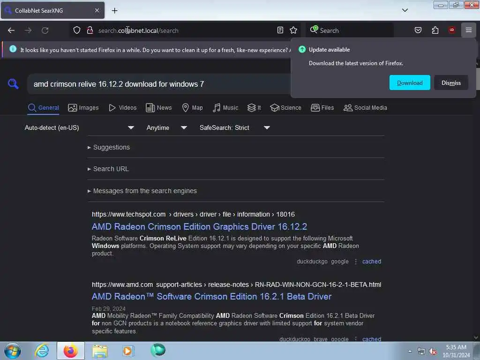Switch to the Science category
Image resolution: width=480 pixels, height=360 pixels.
coord(285,108)
